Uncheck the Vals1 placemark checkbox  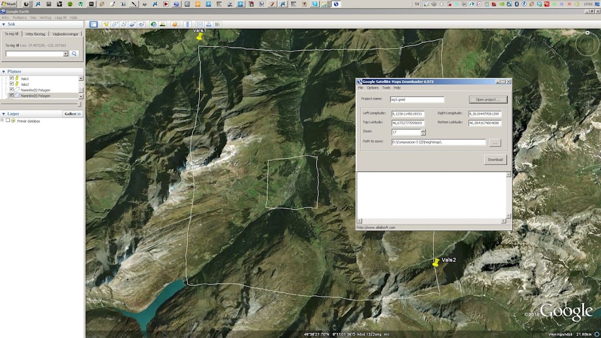(11, 78)
